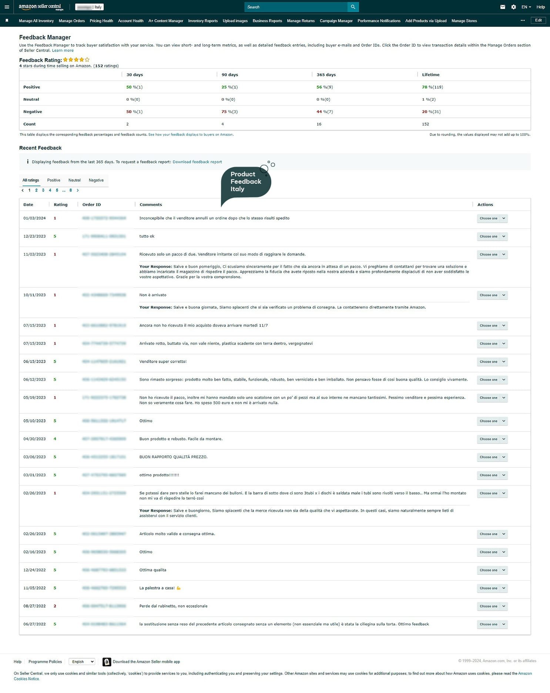The image size is (550, 693).
Task: Open the hamburger navigation menu
Action: tap(7, 7)
